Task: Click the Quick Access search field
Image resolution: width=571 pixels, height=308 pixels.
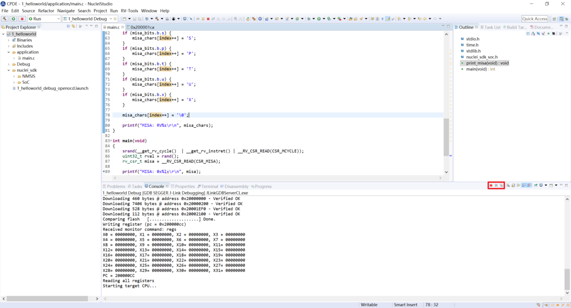Action: (534, 19)
